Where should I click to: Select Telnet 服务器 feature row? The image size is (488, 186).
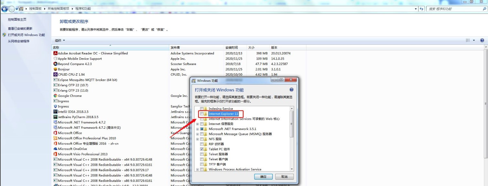click(x=218, y=154)
